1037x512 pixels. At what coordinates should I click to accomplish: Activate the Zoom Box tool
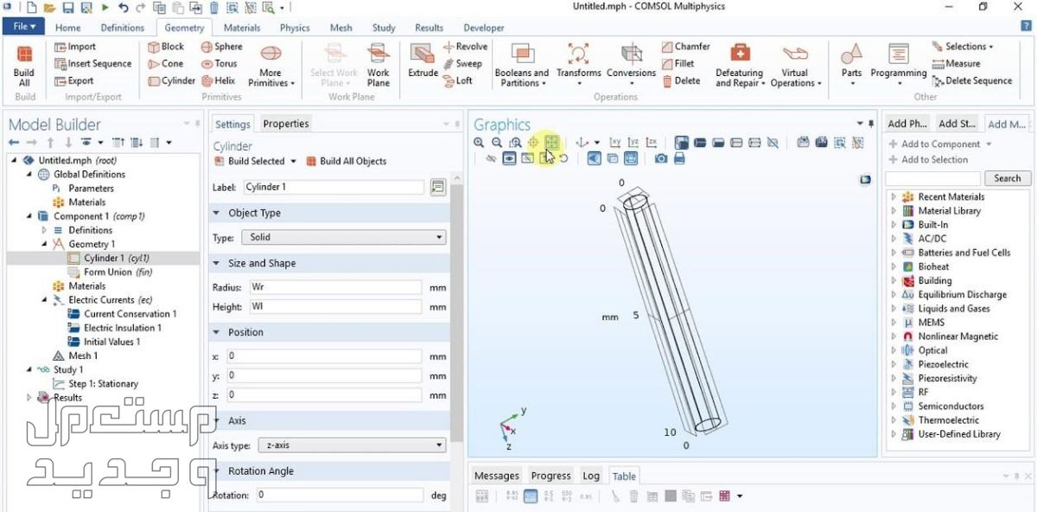pos(515,143)
